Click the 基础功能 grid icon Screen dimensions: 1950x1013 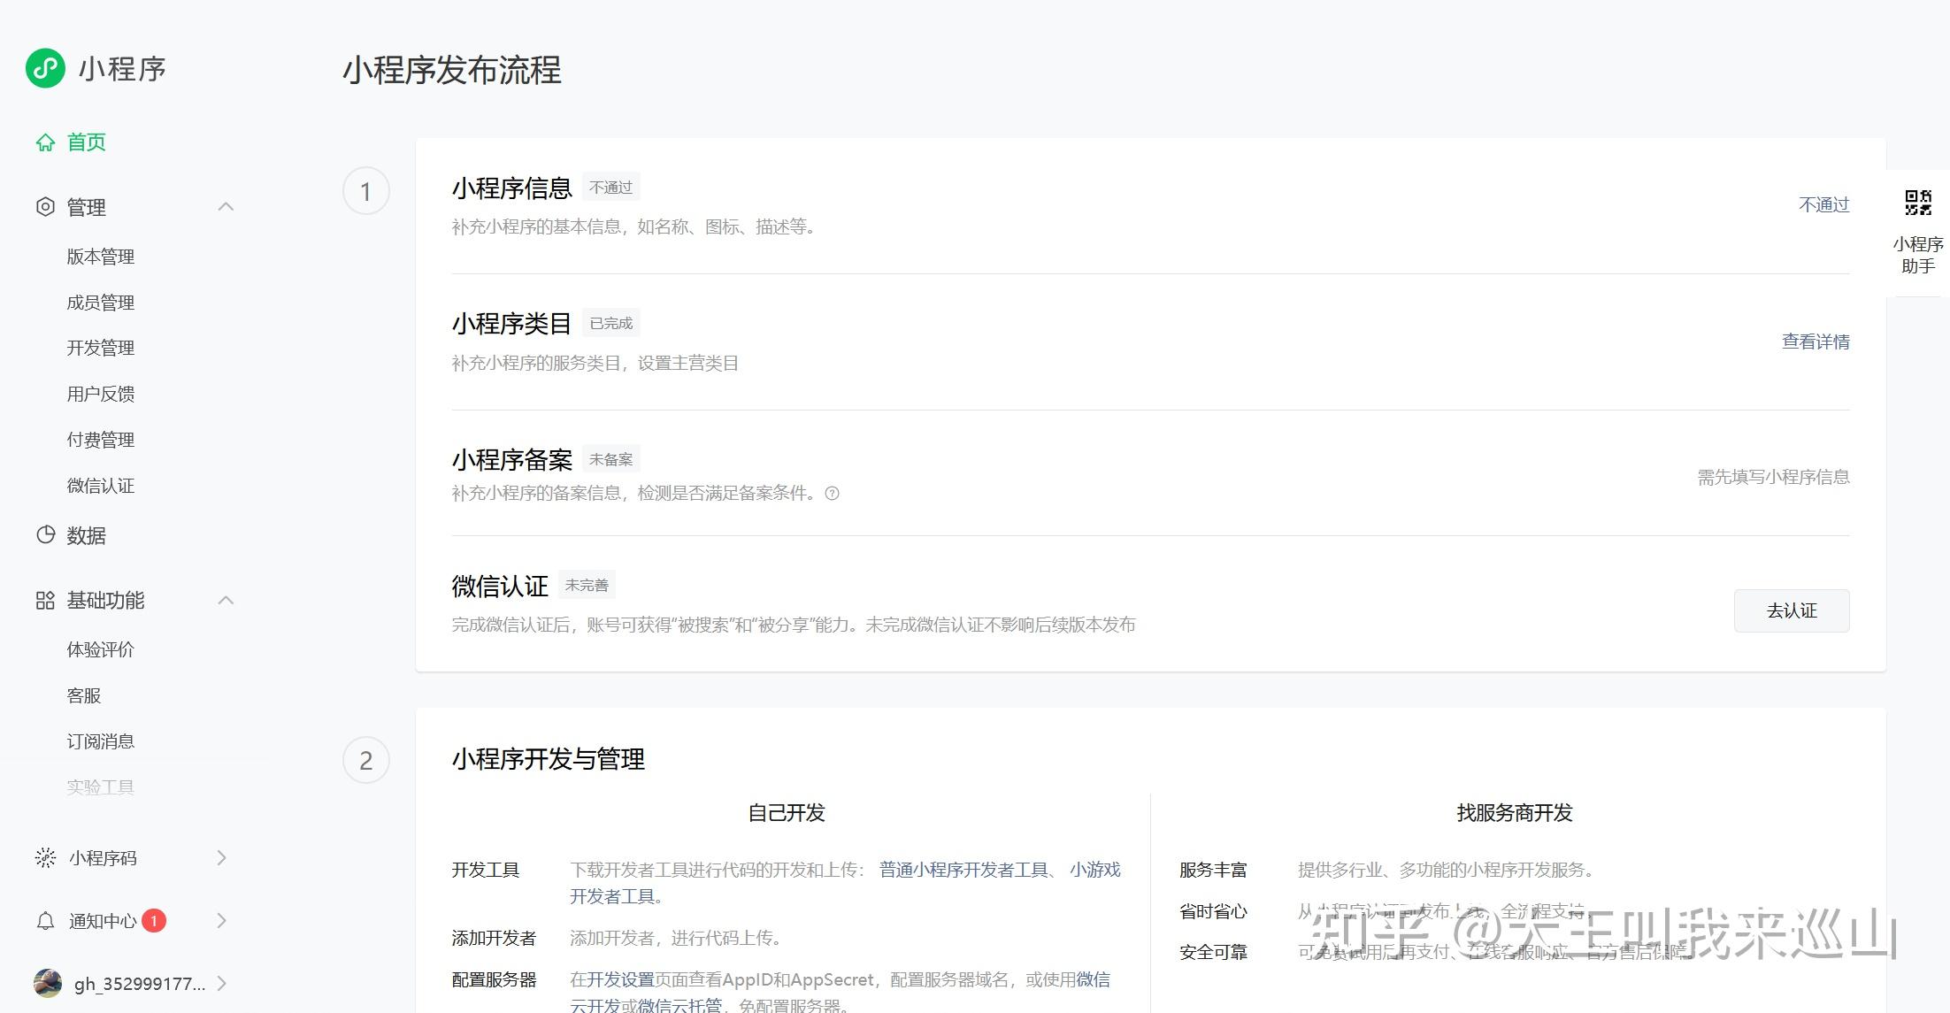(45, 601)
